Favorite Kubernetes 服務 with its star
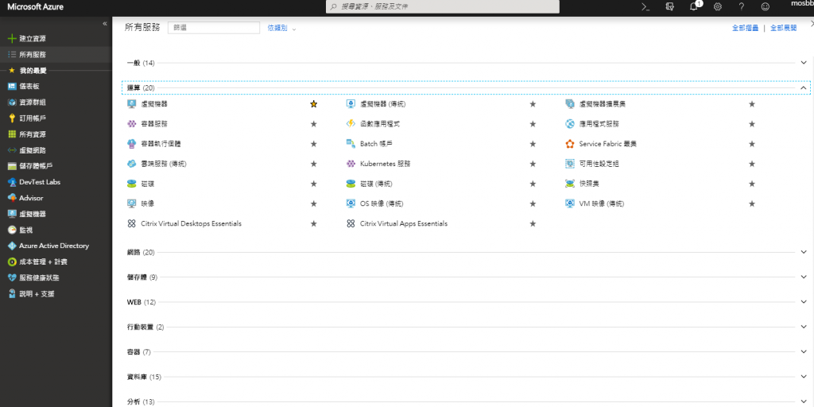 click(533, 164)
